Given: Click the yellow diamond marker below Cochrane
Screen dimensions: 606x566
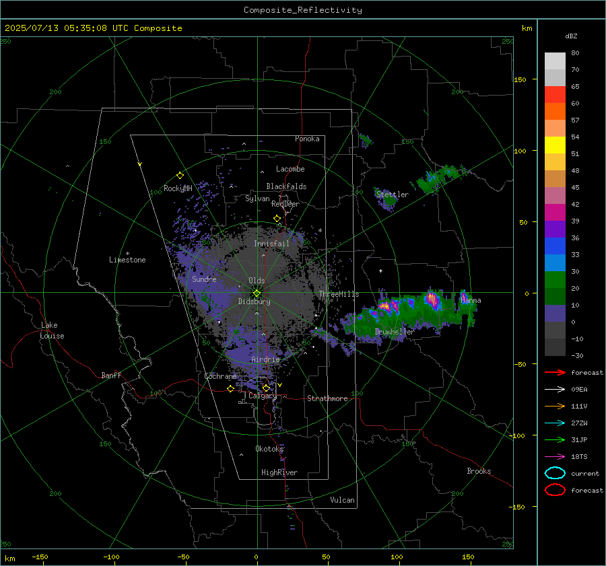Looking at the screenshot, I should coord(231,389).
